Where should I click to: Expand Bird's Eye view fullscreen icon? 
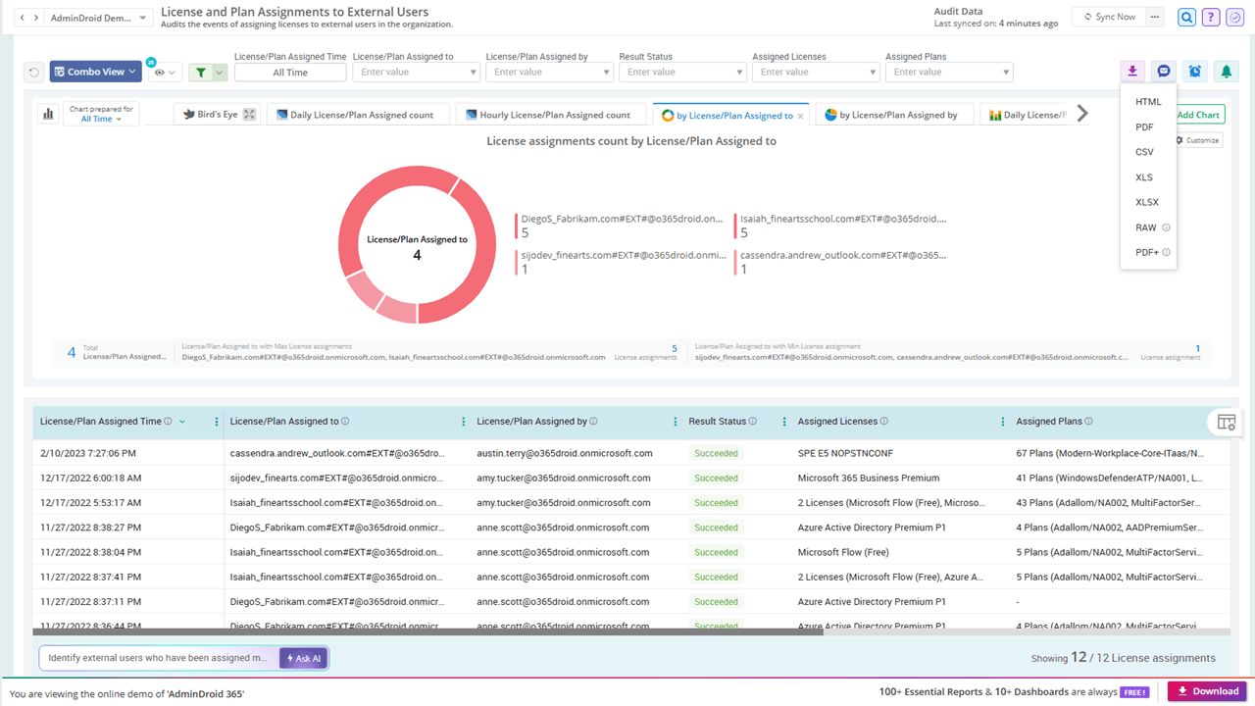tap(250, 115)
